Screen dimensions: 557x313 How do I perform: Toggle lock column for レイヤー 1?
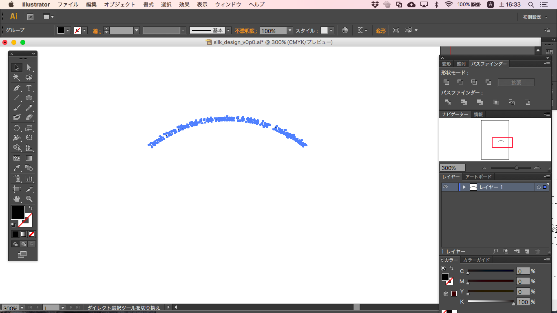coord(454,187)
